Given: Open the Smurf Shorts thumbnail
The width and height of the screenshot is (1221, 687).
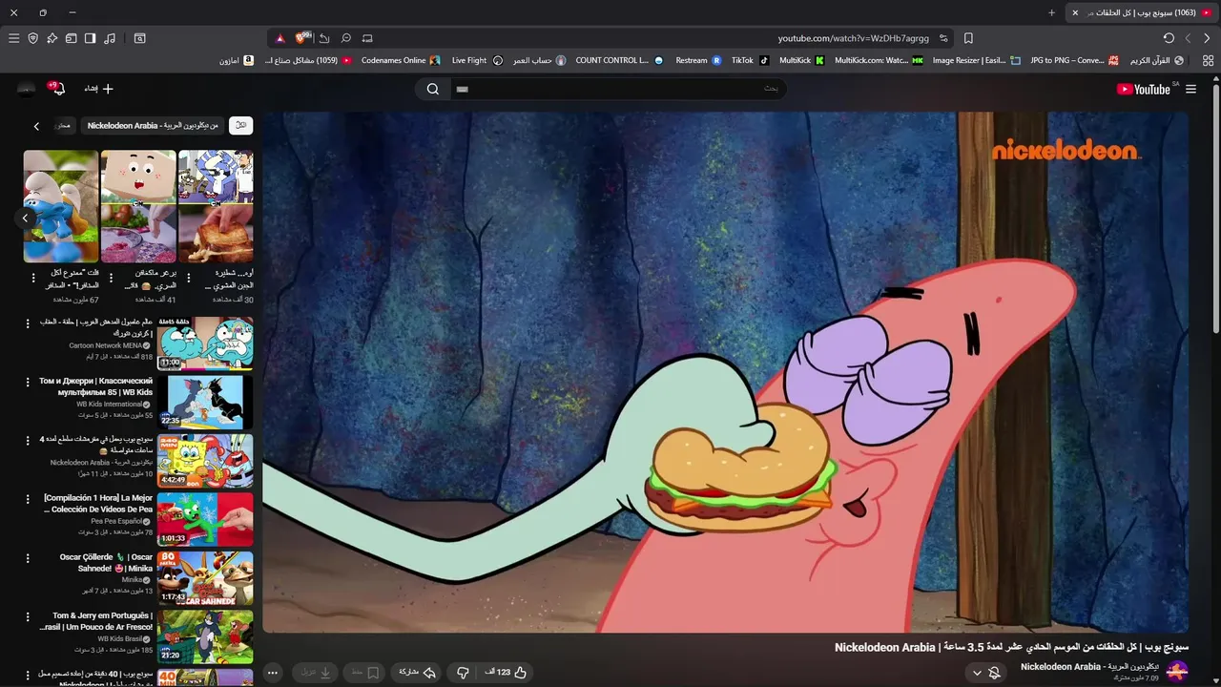Looking at the screenshot, I should [x=61, y=206].
